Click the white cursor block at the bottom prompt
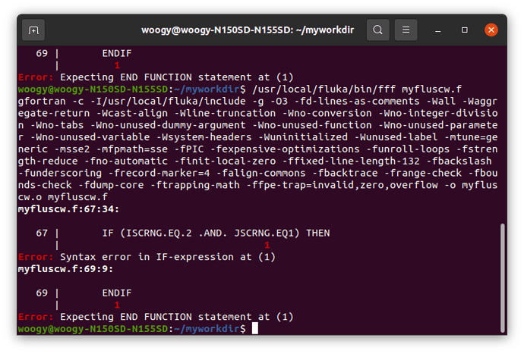Image resolution: width=524 pixels, height=354 pixels. 255,328
